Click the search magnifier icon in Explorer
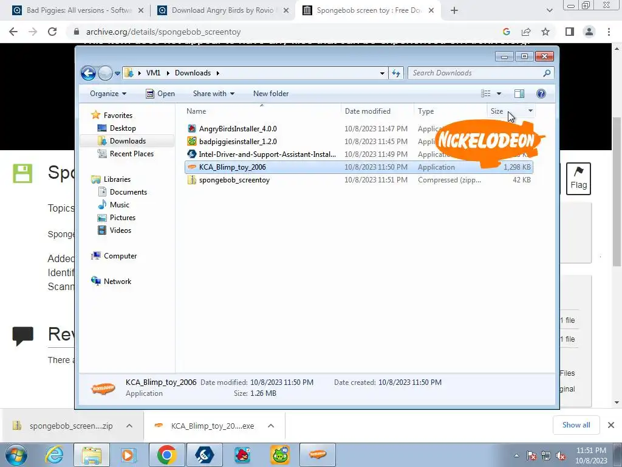 coord(547,73)
